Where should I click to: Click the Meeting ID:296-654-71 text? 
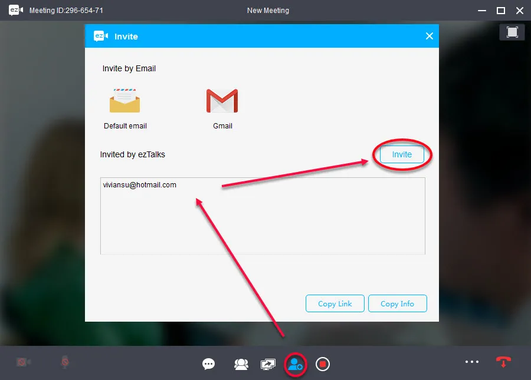(x=66, y=11)
